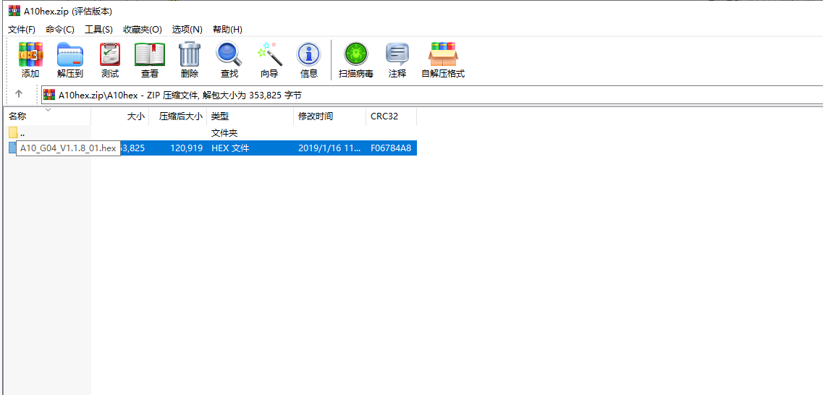Open the 查看 (View) book icon

(150, 60)
